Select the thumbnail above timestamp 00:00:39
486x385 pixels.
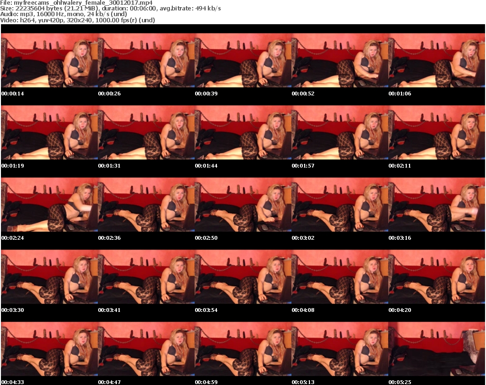pos(243,60)
